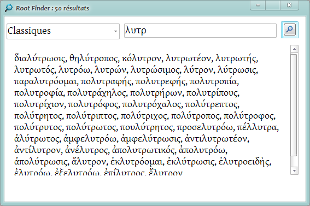Click the word θηλύτροπος

(94, 58)
